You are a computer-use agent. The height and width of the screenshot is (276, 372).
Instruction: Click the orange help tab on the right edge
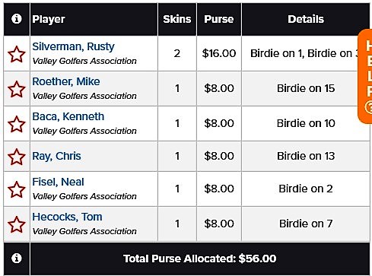point(365,77)
